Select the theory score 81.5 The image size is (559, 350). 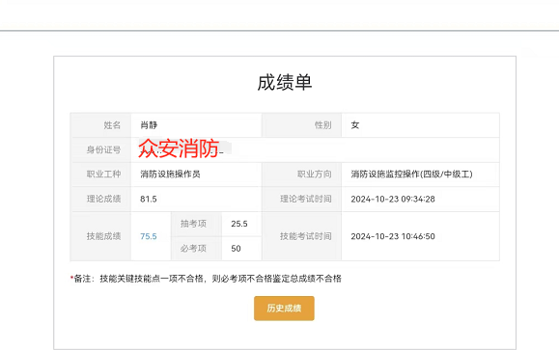[149, 199]
